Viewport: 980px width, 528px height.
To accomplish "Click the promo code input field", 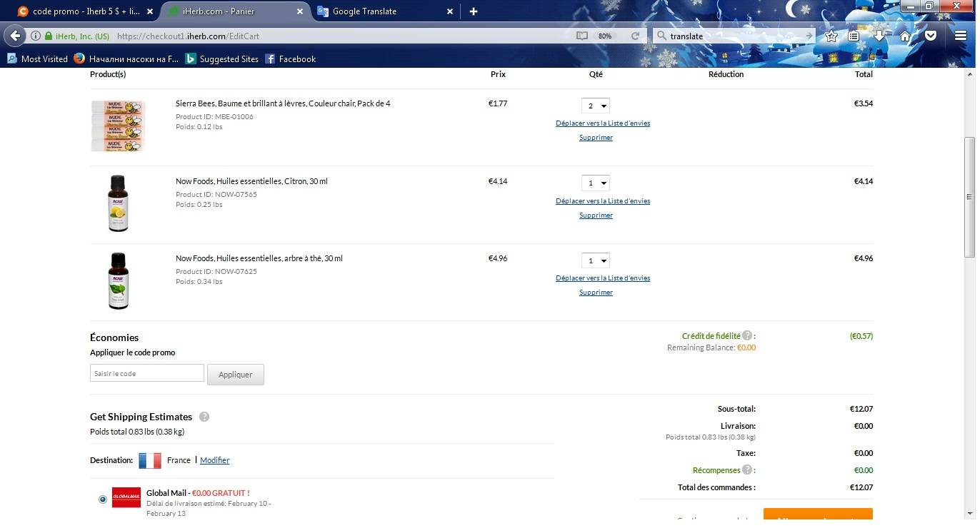I will point(147,373).
